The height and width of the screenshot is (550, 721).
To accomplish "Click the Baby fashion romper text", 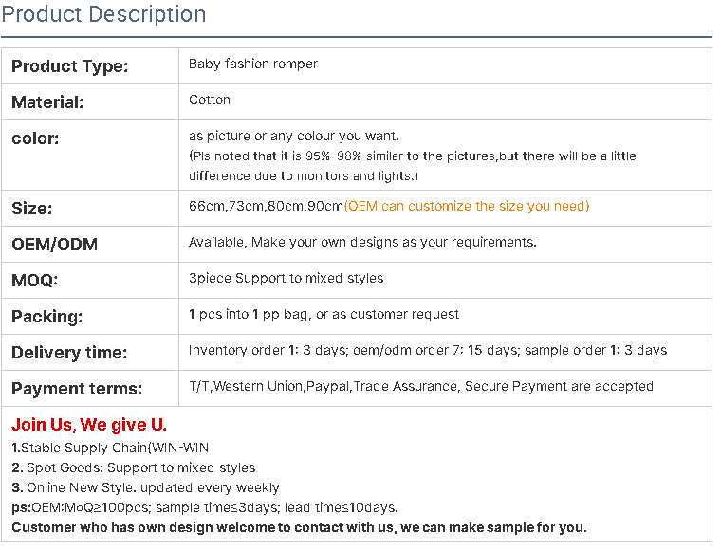I will [253, 64].
